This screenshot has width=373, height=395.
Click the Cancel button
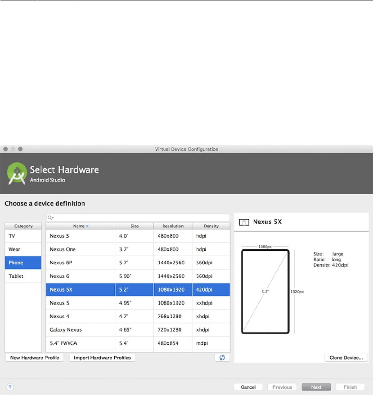(x=248, y=387)
